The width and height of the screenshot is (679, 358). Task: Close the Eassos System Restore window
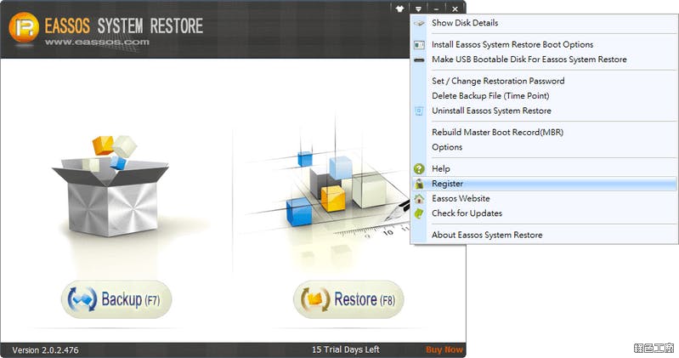click(x=455, y=9)
